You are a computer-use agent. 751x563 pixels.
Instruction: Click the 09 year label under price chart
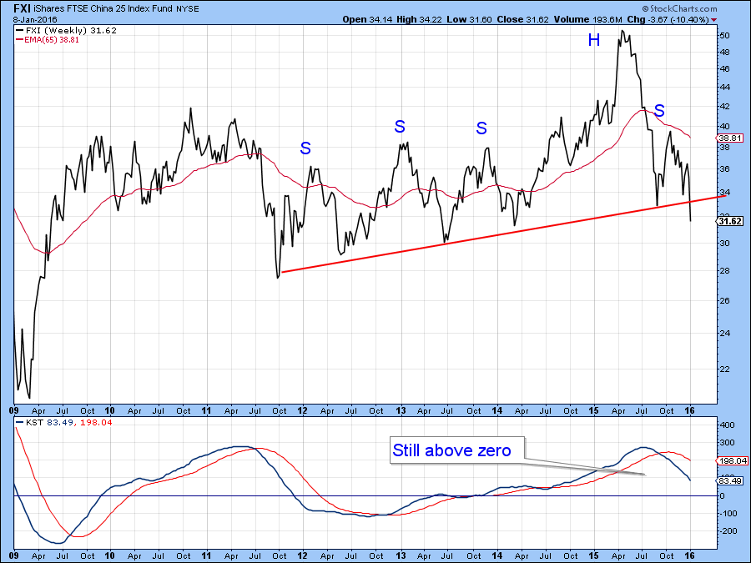tap(14, 410)
